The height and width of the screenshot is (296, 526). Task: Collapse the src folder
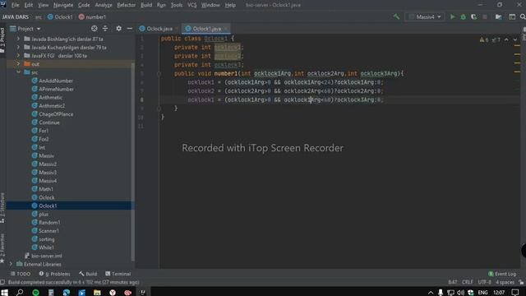pos(18,72)
